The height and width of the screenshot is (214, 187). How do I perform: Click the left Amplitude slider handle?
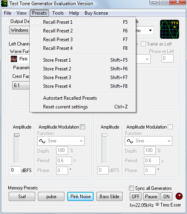click(17, 135)
